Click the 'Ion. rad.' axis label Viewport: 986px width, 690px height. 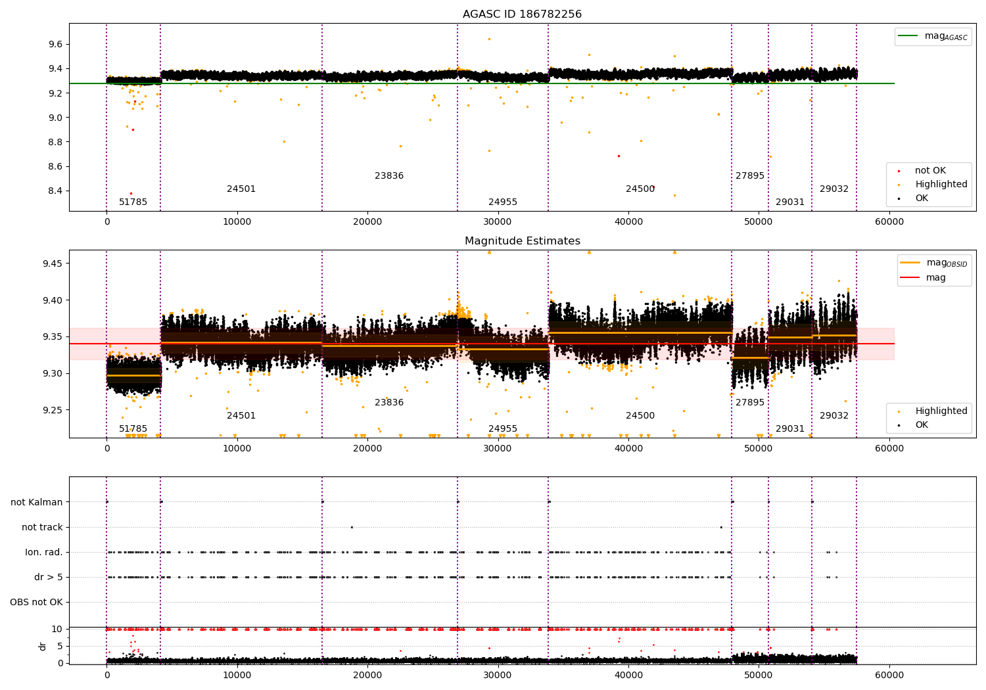pos(44,553)
